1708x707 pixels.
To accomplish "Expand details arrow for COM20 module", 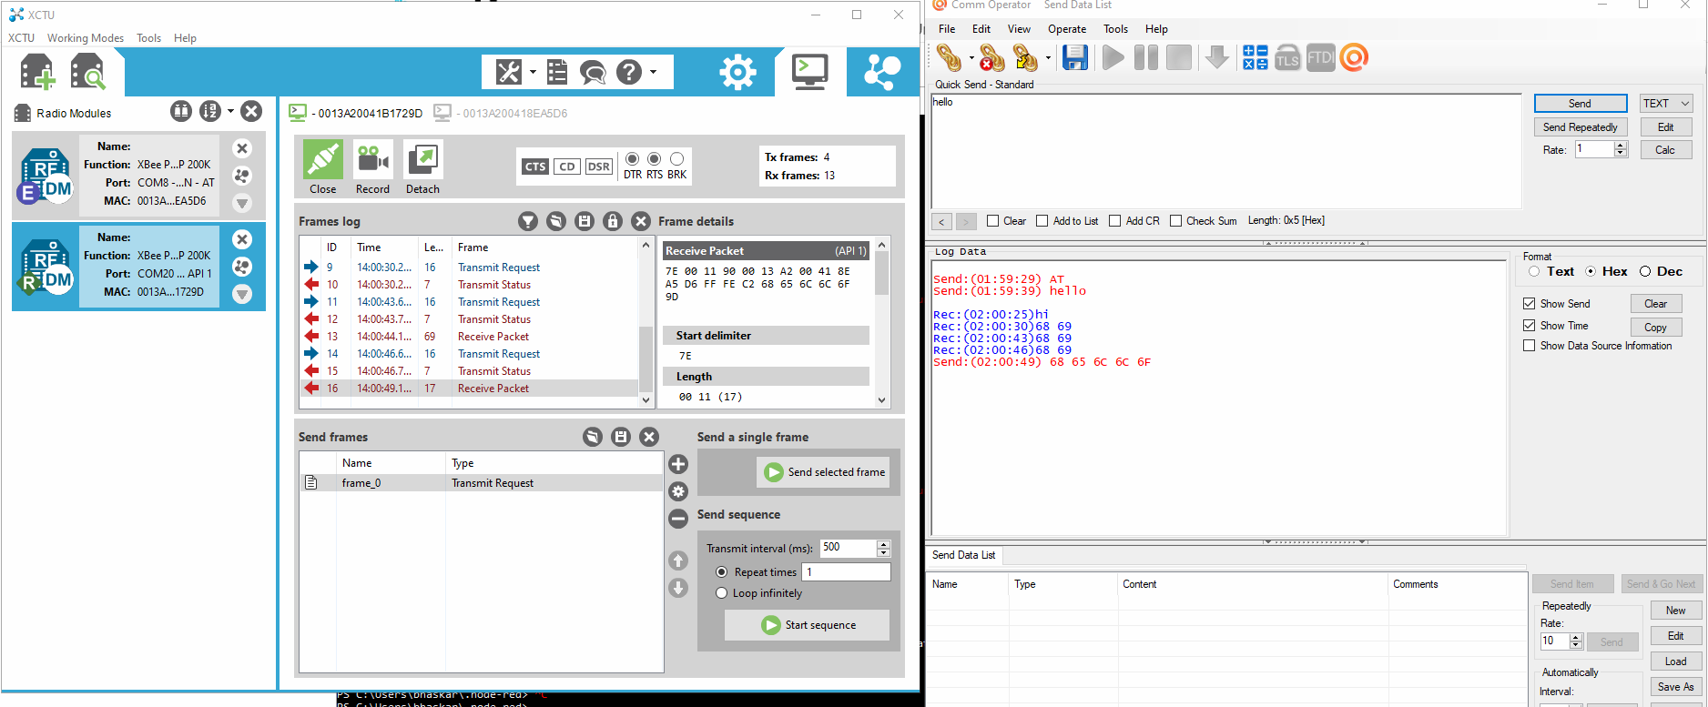I will [242, 294].
